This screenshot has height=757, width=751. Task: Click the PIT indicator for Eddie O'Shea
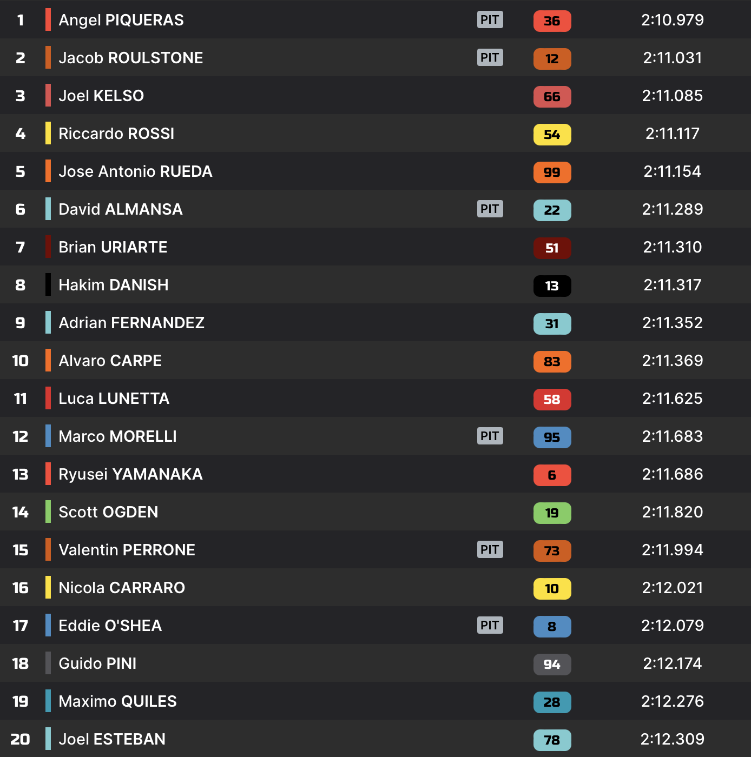coord(490,625)
